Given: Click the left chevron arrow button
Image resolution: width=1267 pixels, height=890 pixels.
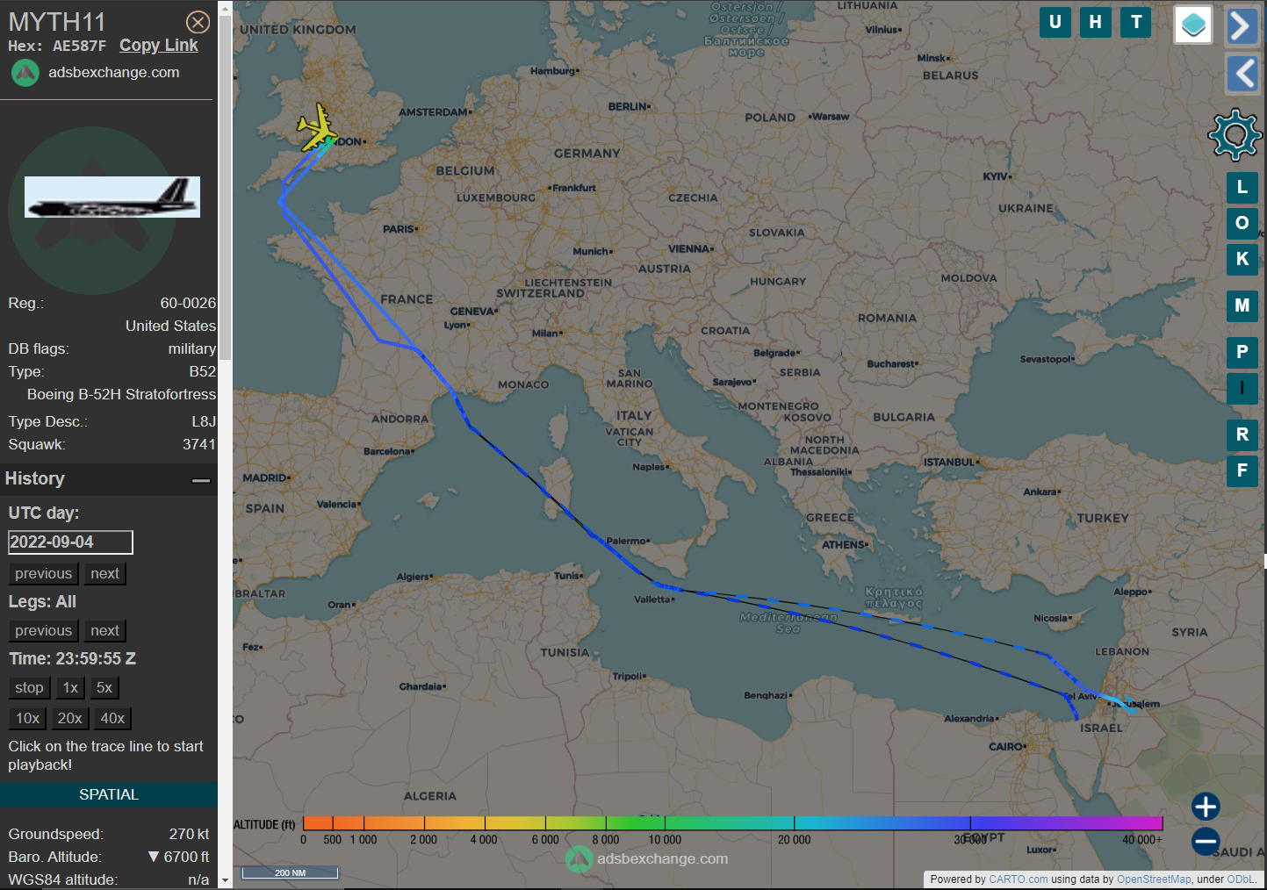Looking at the screenshot, I should [1242, 74].
